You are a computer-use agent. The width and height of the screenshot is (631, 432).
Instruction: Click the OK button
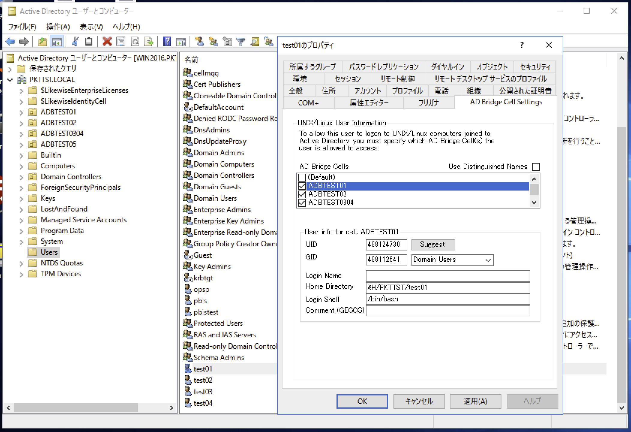click(x=362, y=401)
